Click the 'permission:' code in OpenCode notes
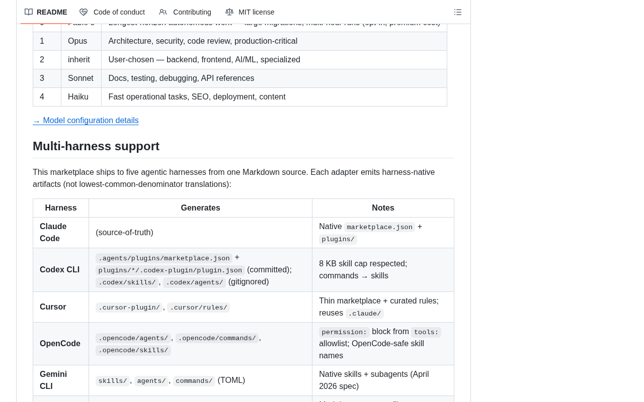The width and height of the screenshot is (644, 402). pyautogui.click(x=344, y=332)
